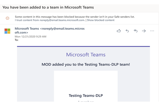The image size is (159, 110).
Task: Click the orange info icon in the warning banner
Action: pos(7,18)
